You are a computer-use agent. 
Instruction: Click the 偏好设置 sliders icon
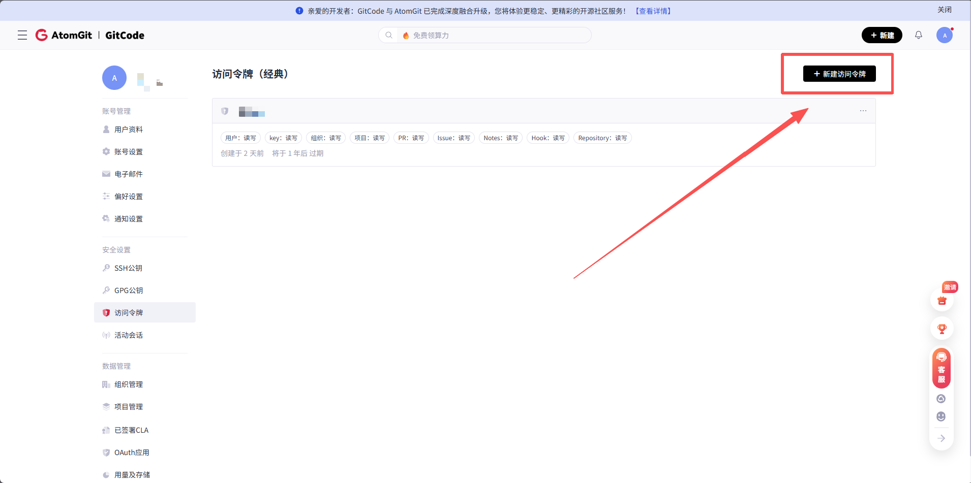click(106, 197)
